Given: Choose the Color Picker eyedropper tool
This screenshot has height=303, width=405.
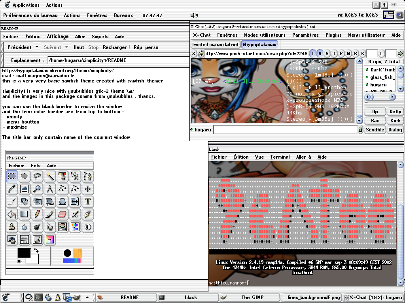Looking at the screenshot, I should tap(12, 189).
